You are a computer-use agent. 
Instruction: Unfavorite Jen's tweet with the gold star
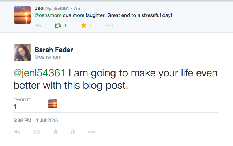pos(83,26)
